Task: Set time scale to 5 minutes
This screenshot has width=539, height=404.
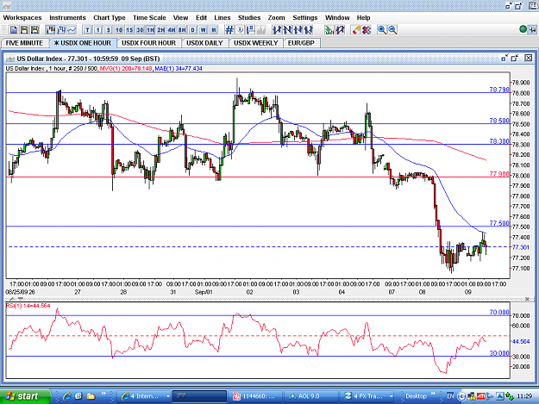Action: (x=109, y=30)
